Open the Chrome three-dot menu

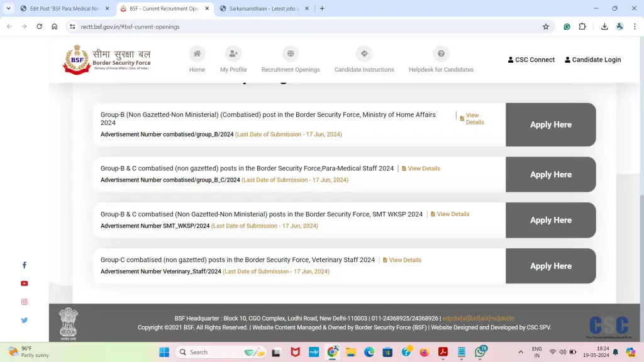(635, 26)
